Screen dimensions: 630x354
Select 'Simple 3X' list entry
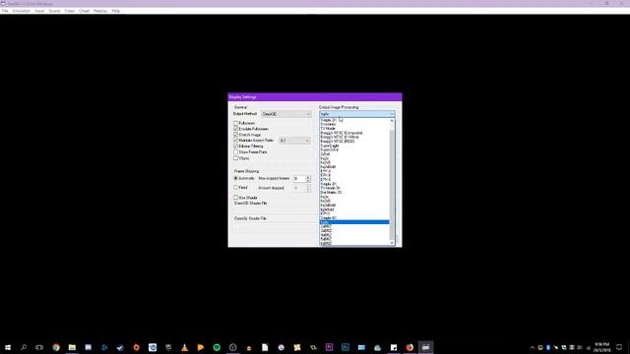point(354,184)
